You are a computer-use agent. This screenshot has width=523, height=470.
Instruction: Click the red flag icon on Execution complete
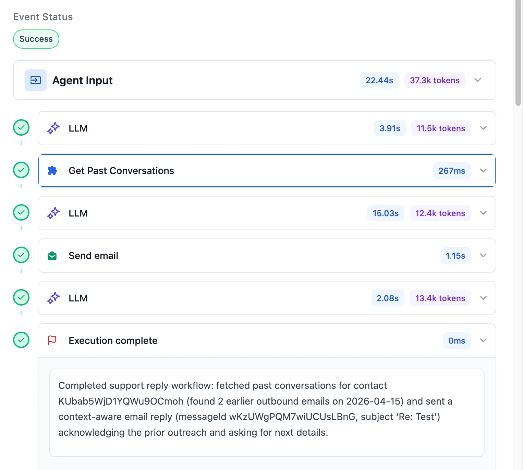click(x=52, y=341)
